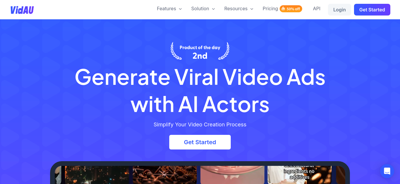
Task: Click the Product of the day laurel badge
Action: pyautogui.click(x=200, y=51)
